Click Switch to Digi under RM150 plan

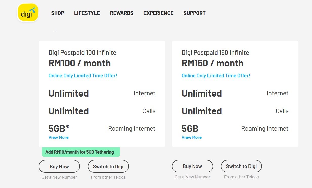tap(241, 166)
